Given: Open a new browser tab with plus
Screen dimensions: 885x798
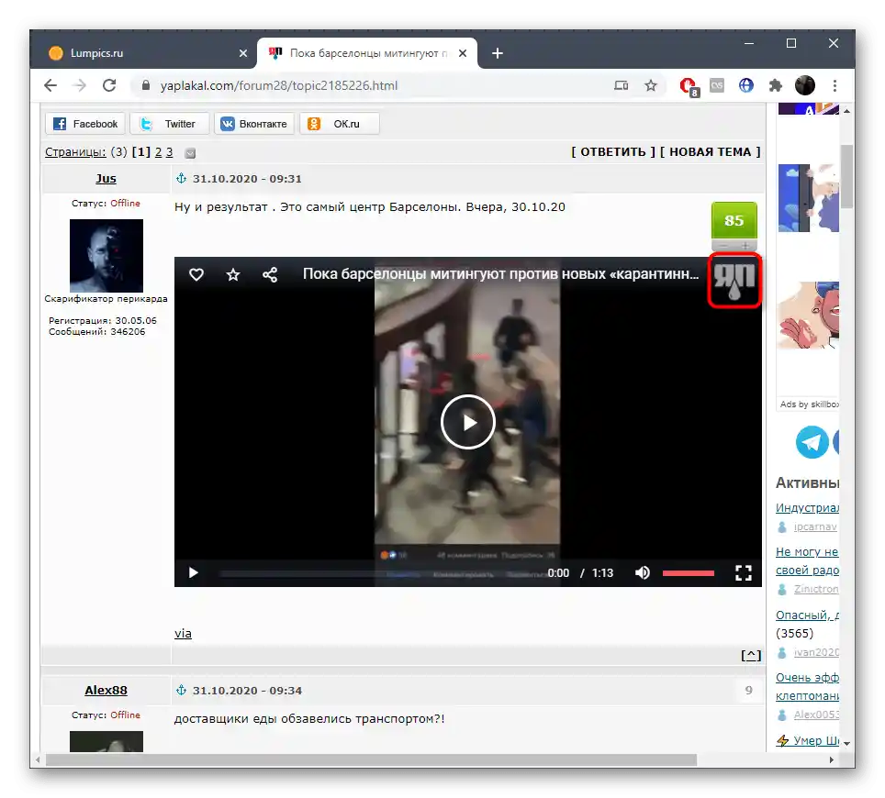Looking at the screenshot, I should [x=498, y=53].
